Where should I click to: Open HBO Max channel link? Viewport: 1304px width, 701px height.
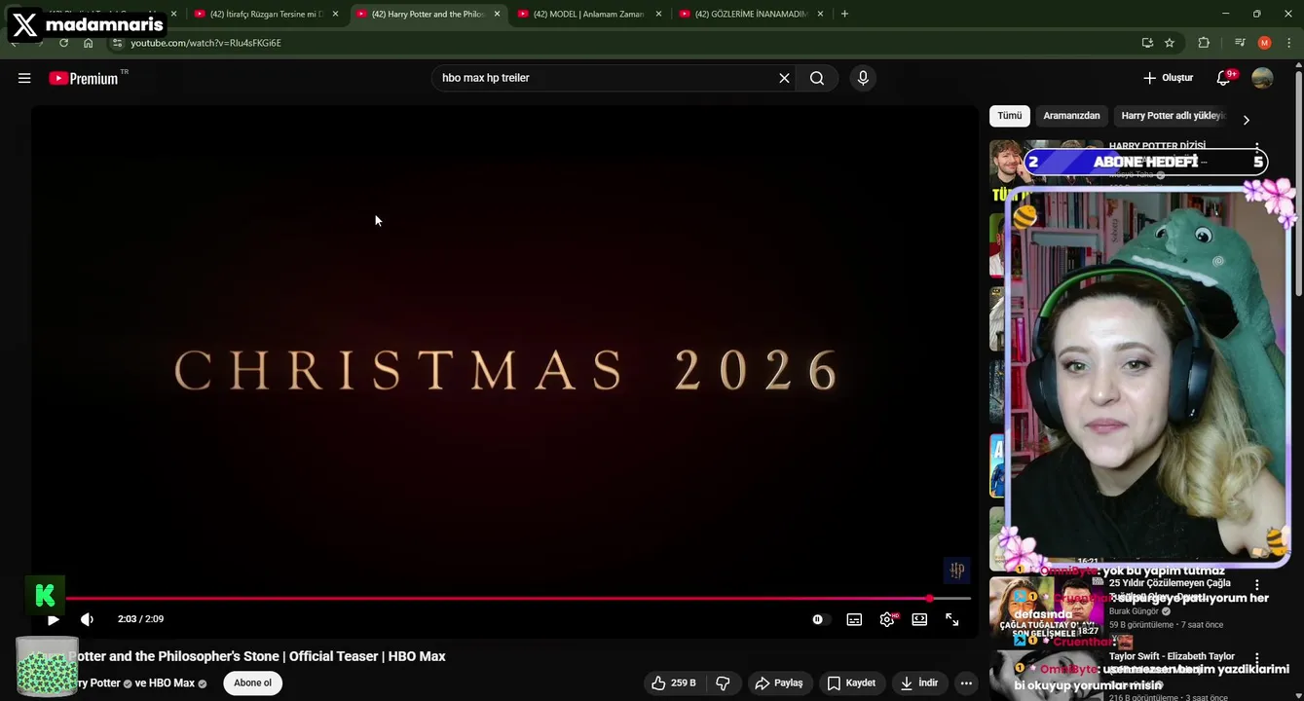click(x=171, y=683)
